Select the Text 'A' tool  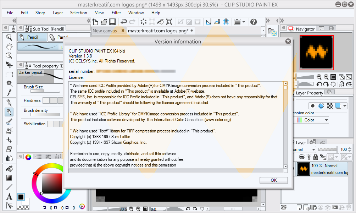[9, 196]
